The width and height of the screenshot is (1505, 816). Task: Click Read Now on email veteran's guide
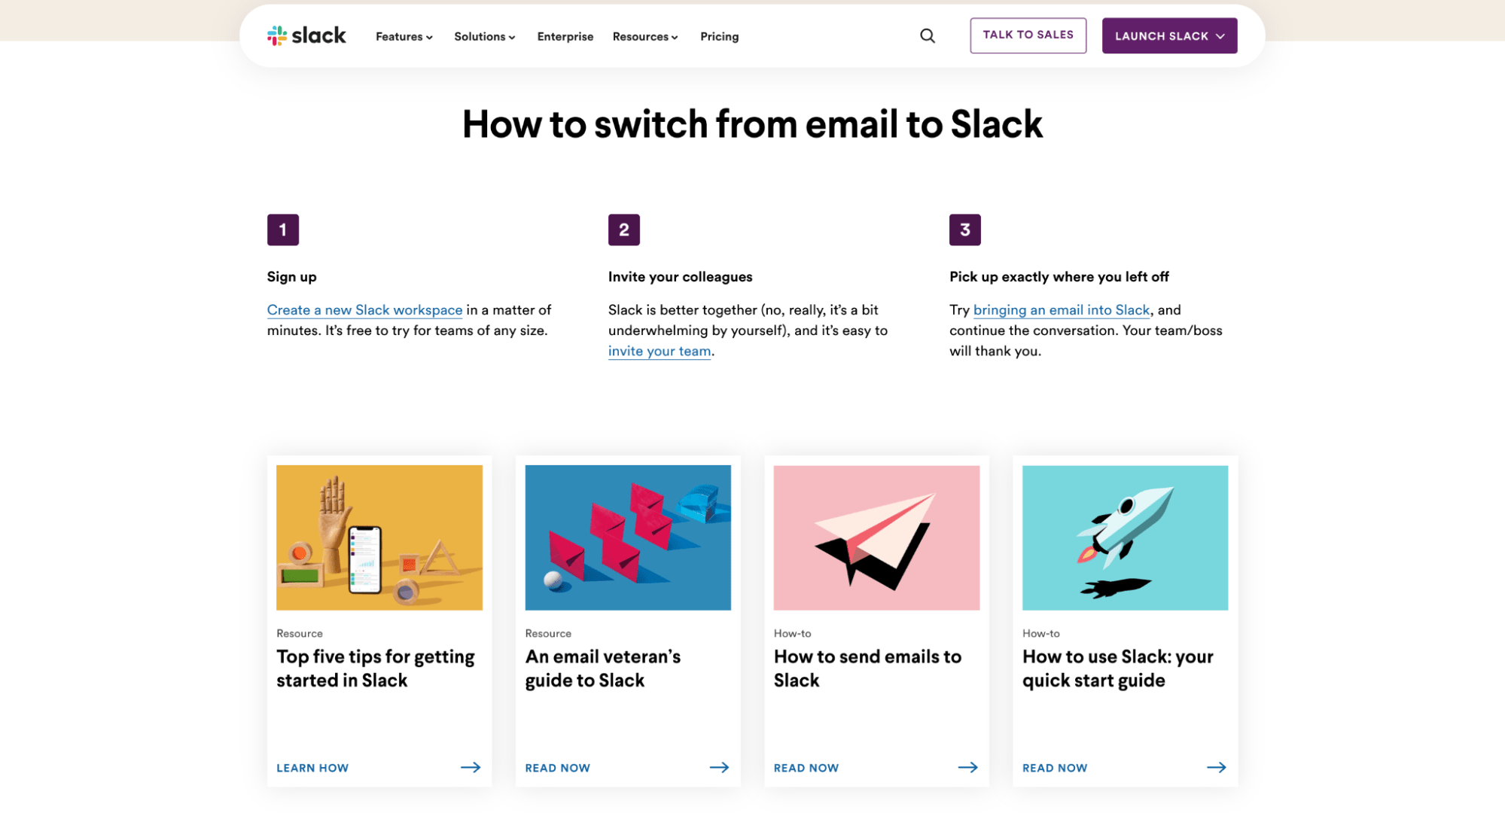coord(557,768)
